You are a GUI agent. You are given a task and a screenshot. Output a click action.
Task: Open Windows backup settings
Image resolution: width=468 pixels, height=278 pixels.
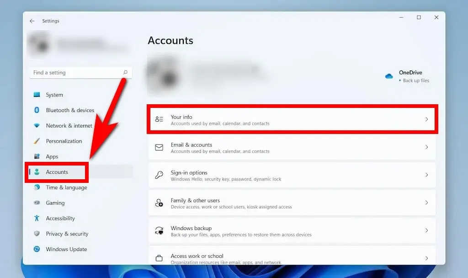tap(292, 230)
